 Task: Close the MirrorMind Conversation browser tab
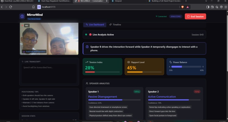(107, 1)
